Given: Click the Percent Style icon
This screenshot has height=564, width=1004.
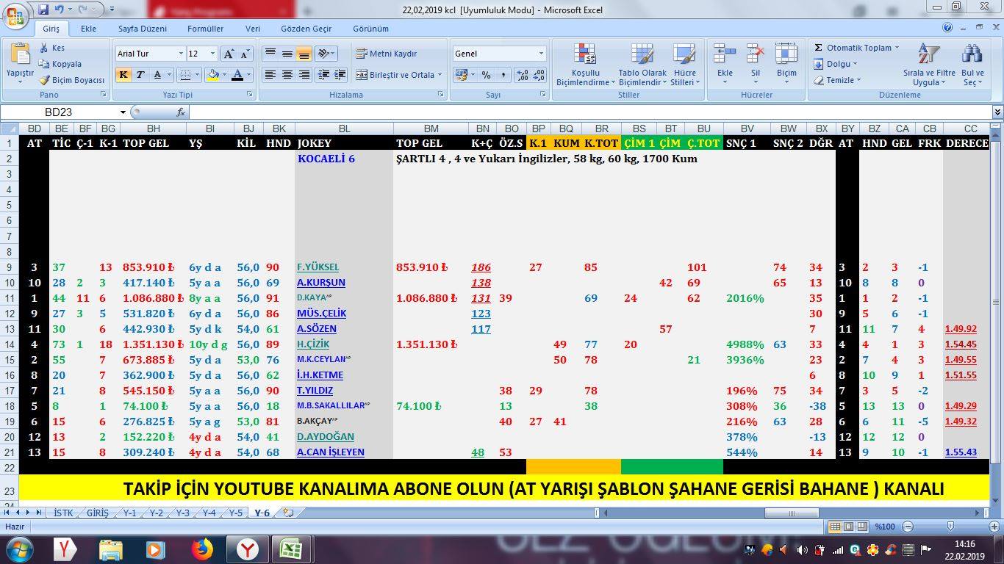Looking at the screenshot, I should (487, 75).
